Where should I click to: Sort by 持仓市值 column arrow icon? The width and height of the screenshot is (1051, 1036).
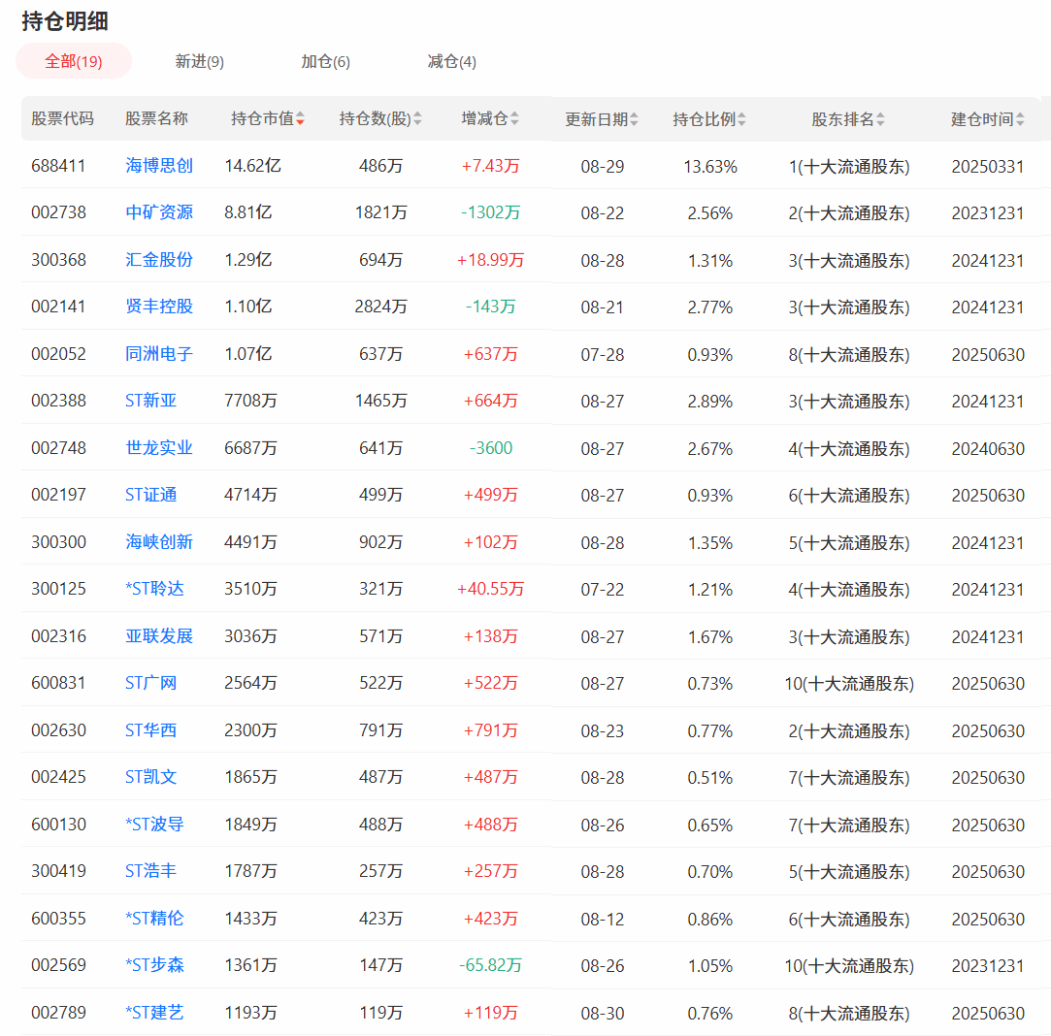coord(301,119)
